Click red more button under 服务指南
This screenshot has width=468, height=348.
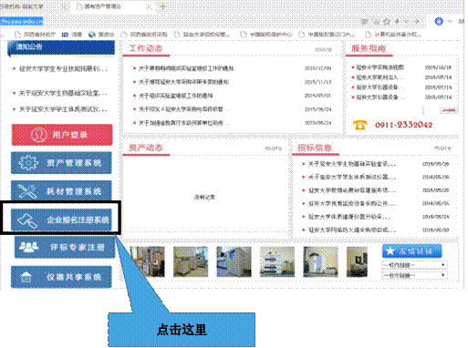(x=449, y=110)
